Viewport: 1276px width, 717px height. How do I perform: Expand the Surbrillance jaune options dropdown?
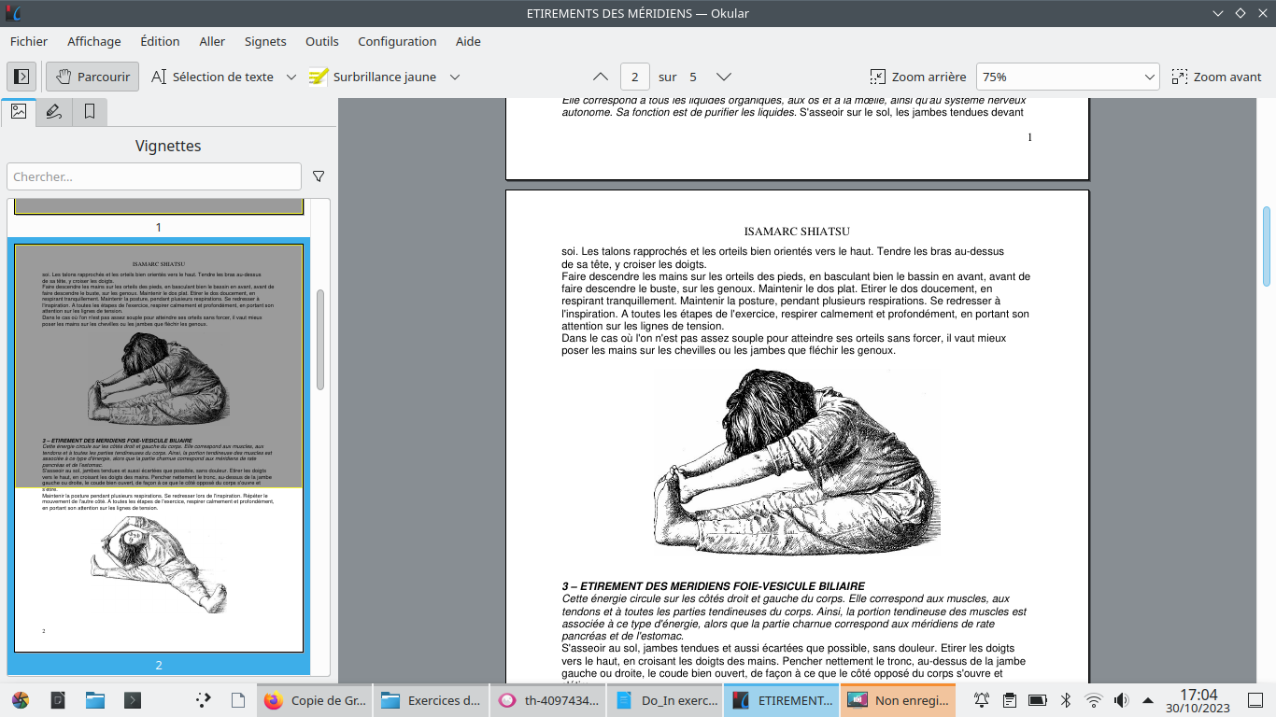tap(455, 77)
